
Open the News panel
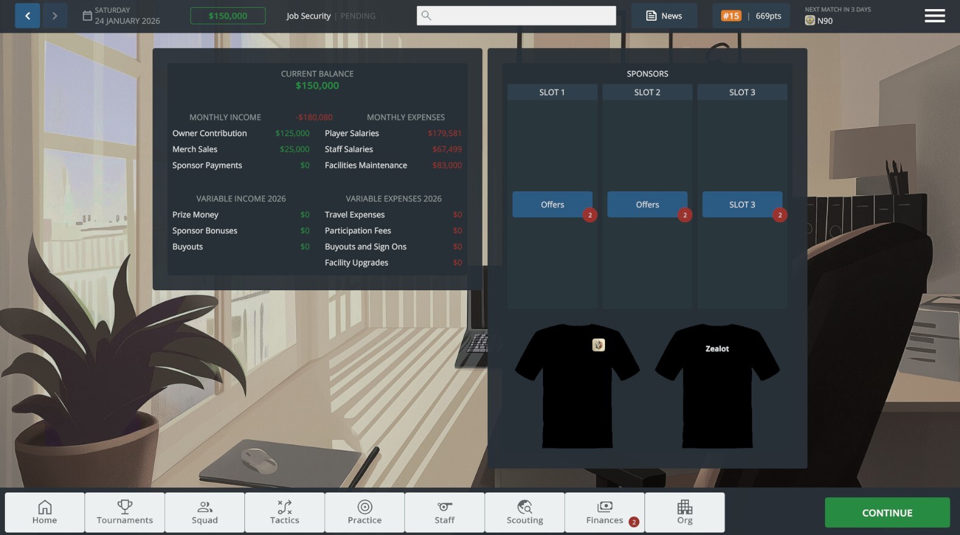pos(663,16)
